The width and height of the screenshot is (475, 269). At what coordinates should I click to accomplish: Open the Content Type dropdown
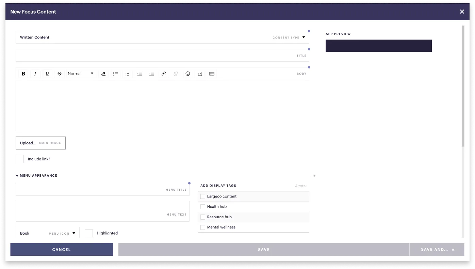(162, 37)
